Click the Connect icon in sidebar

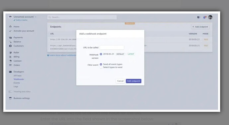tap(10, 61)
